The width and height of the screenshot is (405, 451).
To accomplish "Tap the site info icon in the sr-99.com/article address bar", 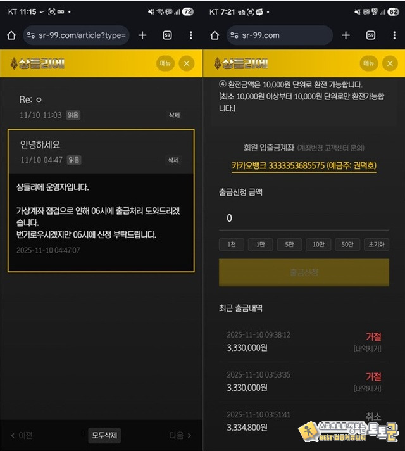I will [x=33, y=35].
